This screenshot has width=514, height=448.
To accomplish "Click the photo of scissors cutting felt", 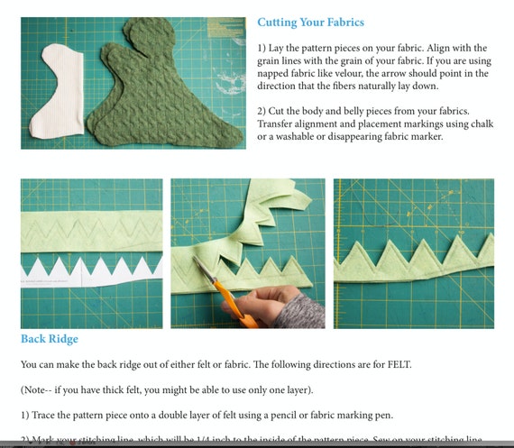I will tap(248, 253).
